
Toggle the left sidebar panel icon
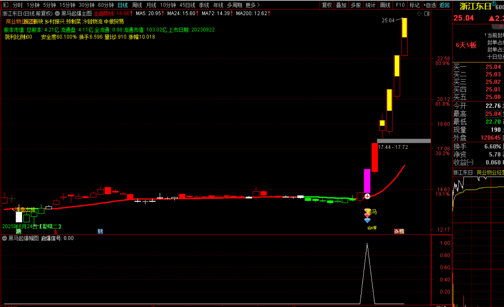pos(5,5)
